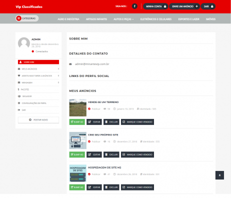231x198 pixels.
Task: Open the Facebook icon next to Siga-nos
Action: (134, 6)
